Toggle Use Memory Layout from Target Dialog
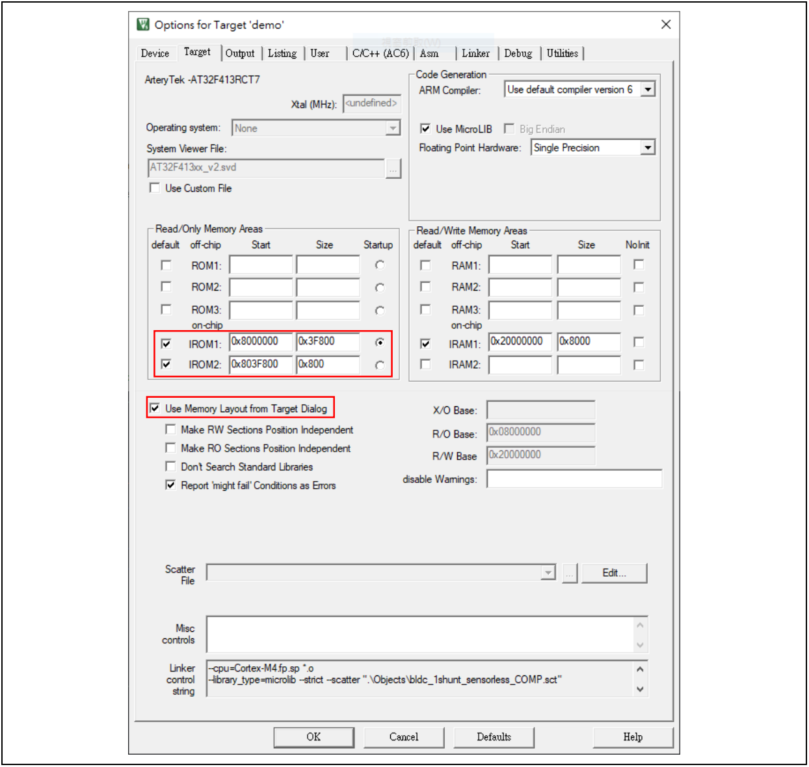The width and height of the screenshot is (809, 767). point(155,408)
